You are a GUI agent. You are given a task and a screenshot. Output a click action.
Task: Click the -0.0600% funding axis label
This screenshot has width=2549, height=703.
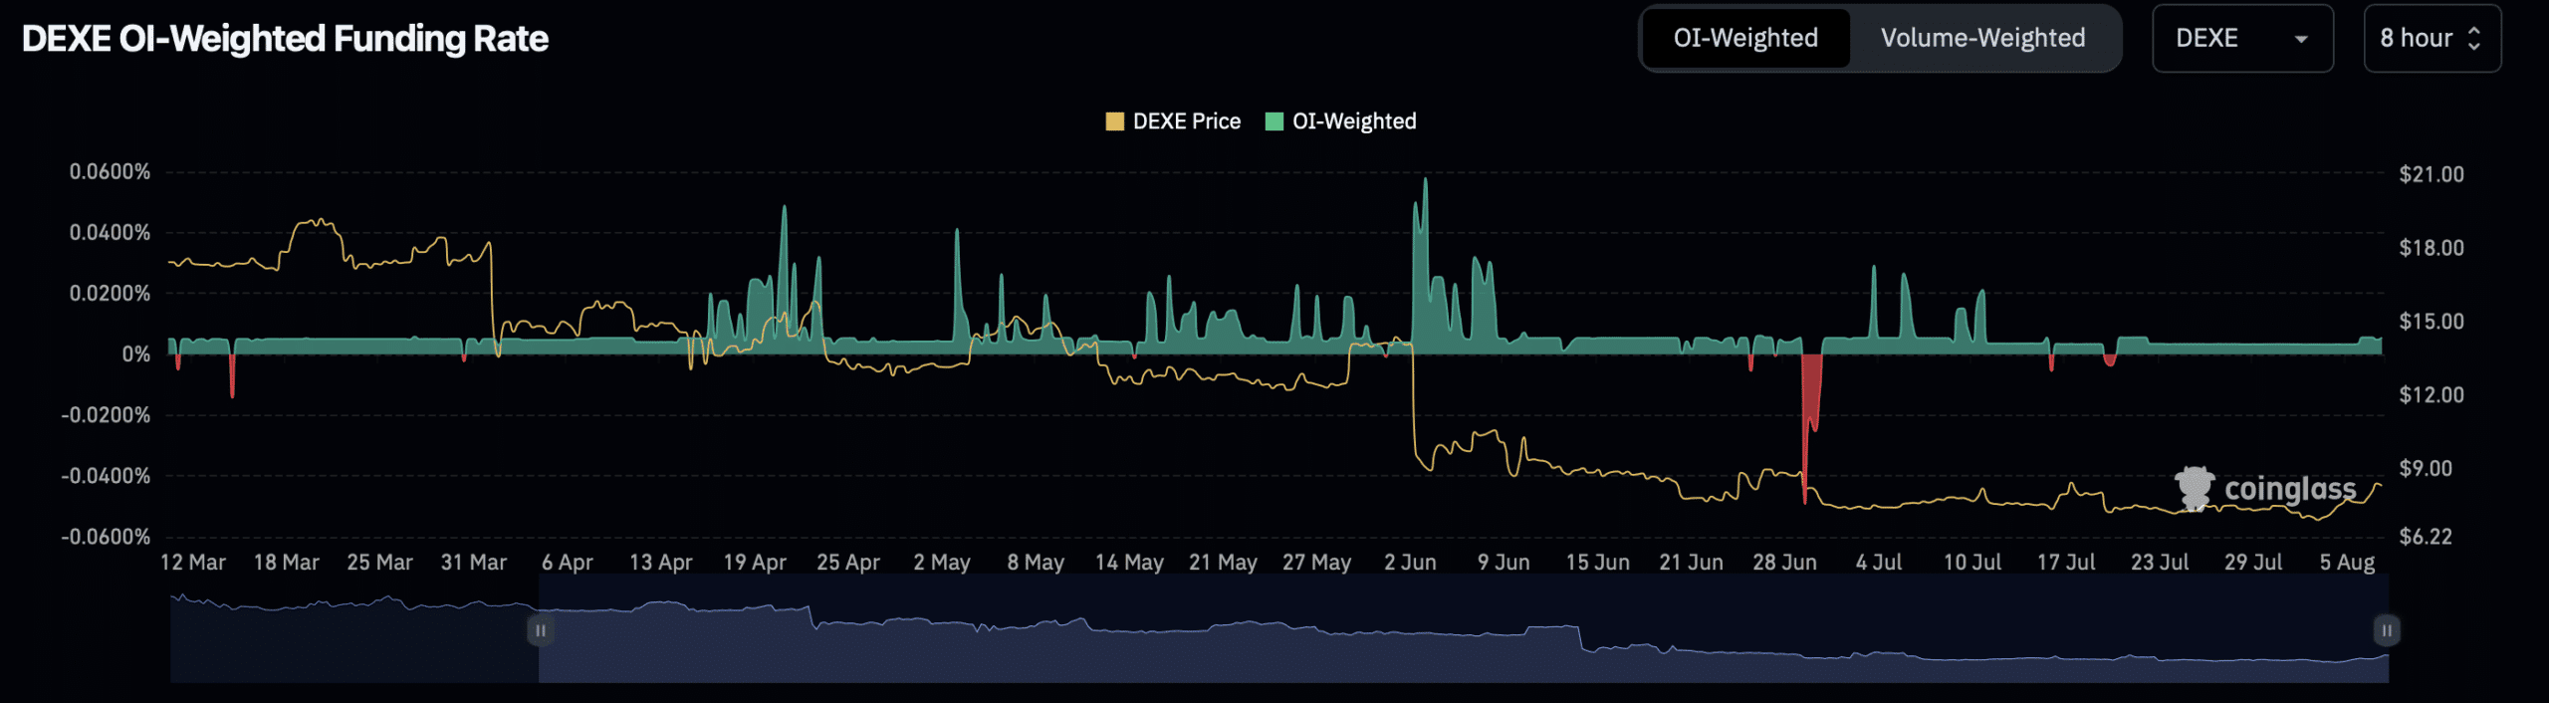point(106,538)
